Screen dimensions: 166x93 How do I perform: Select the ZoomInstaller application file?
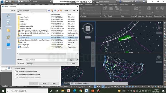tap(24, 47)
